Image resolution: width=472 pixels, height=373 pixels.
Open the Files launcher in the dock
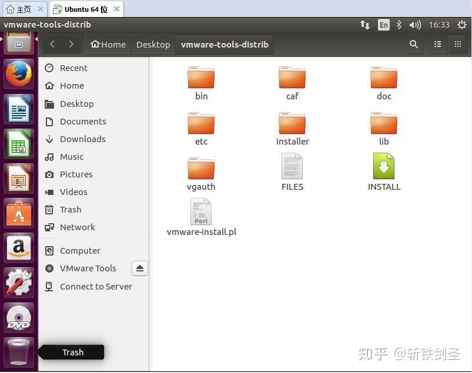[x=19, y=43]
